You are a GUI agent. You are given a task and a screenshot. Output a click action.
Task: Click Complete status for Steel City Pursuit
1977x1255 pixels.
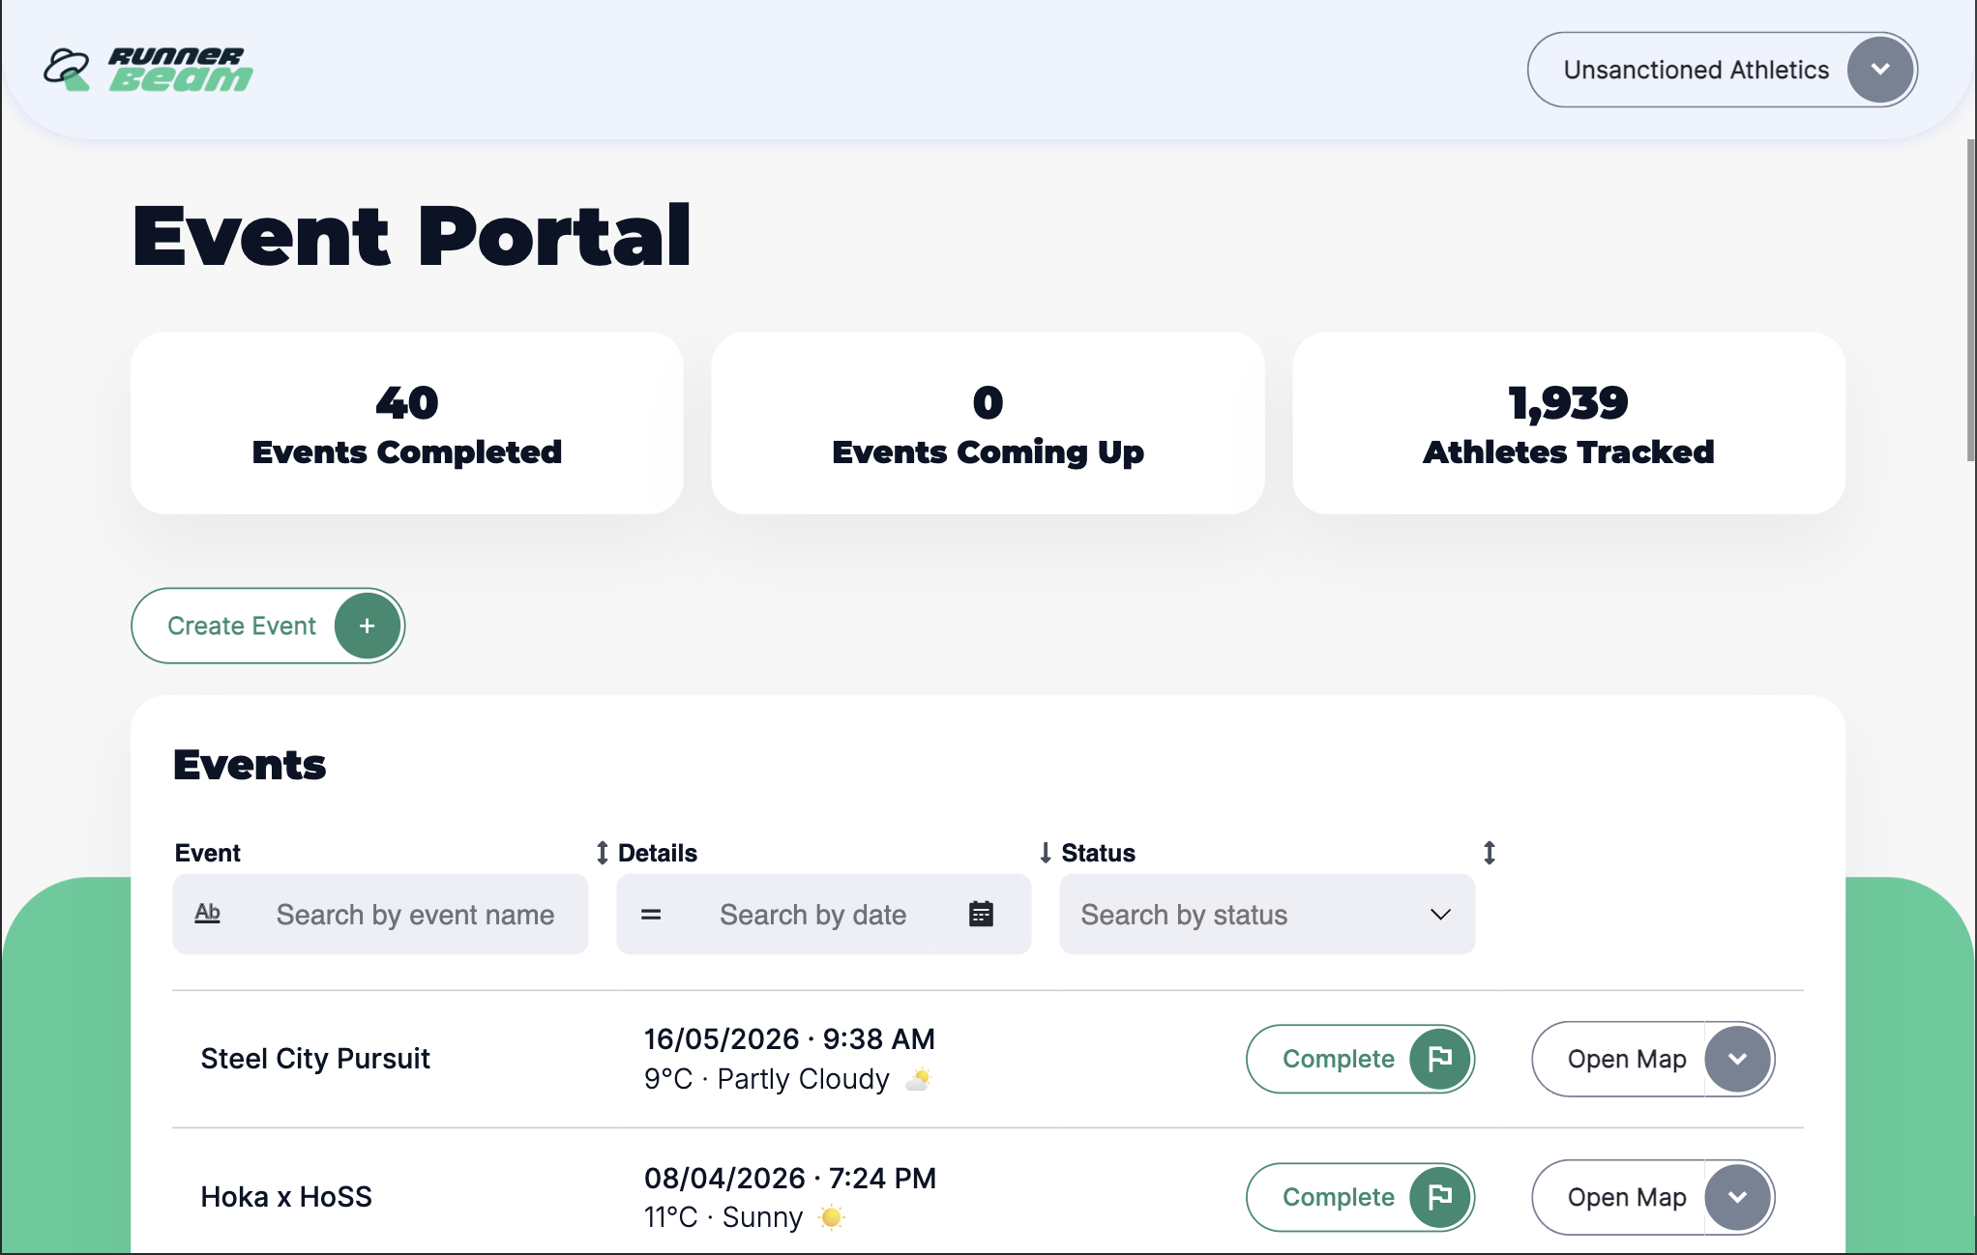coord(1360,1059)
